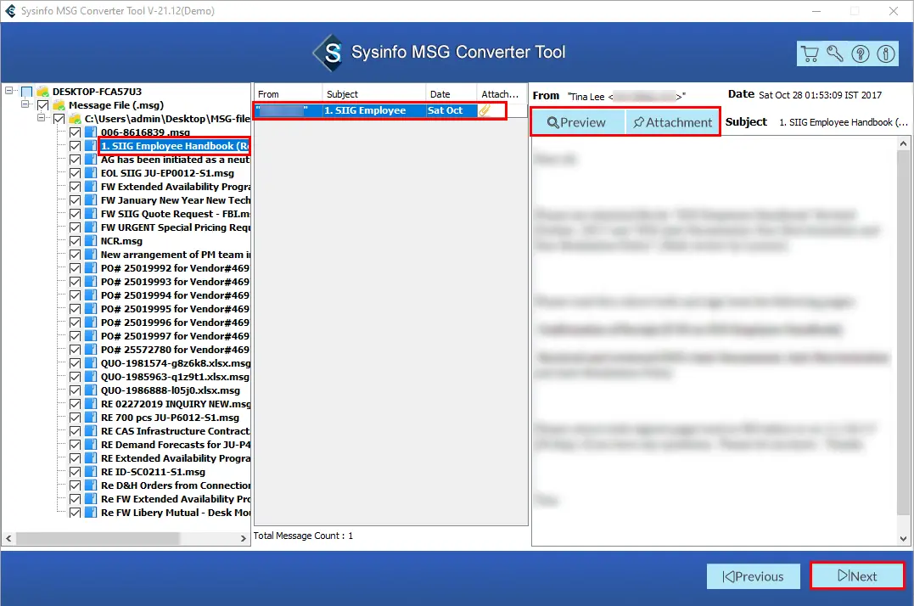
Task: Uncheck FW January New Year New Tech checkbox
Action: [x=76, y=200]
